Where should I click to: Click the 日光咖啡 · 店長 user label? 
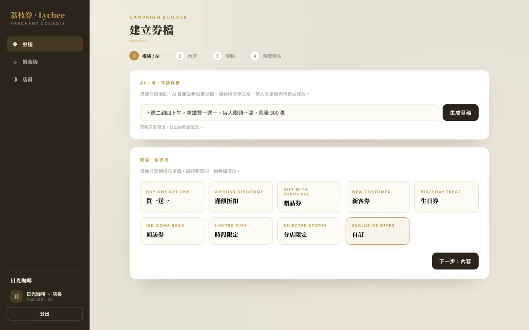44,294
